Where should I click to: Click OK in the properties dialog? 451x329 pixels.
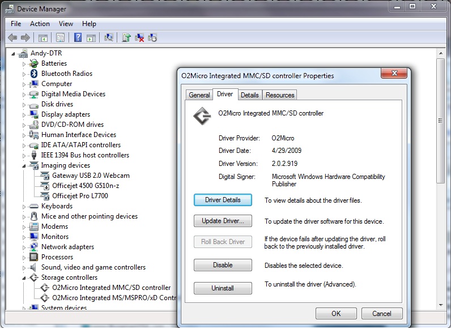(x=336, y=314)
